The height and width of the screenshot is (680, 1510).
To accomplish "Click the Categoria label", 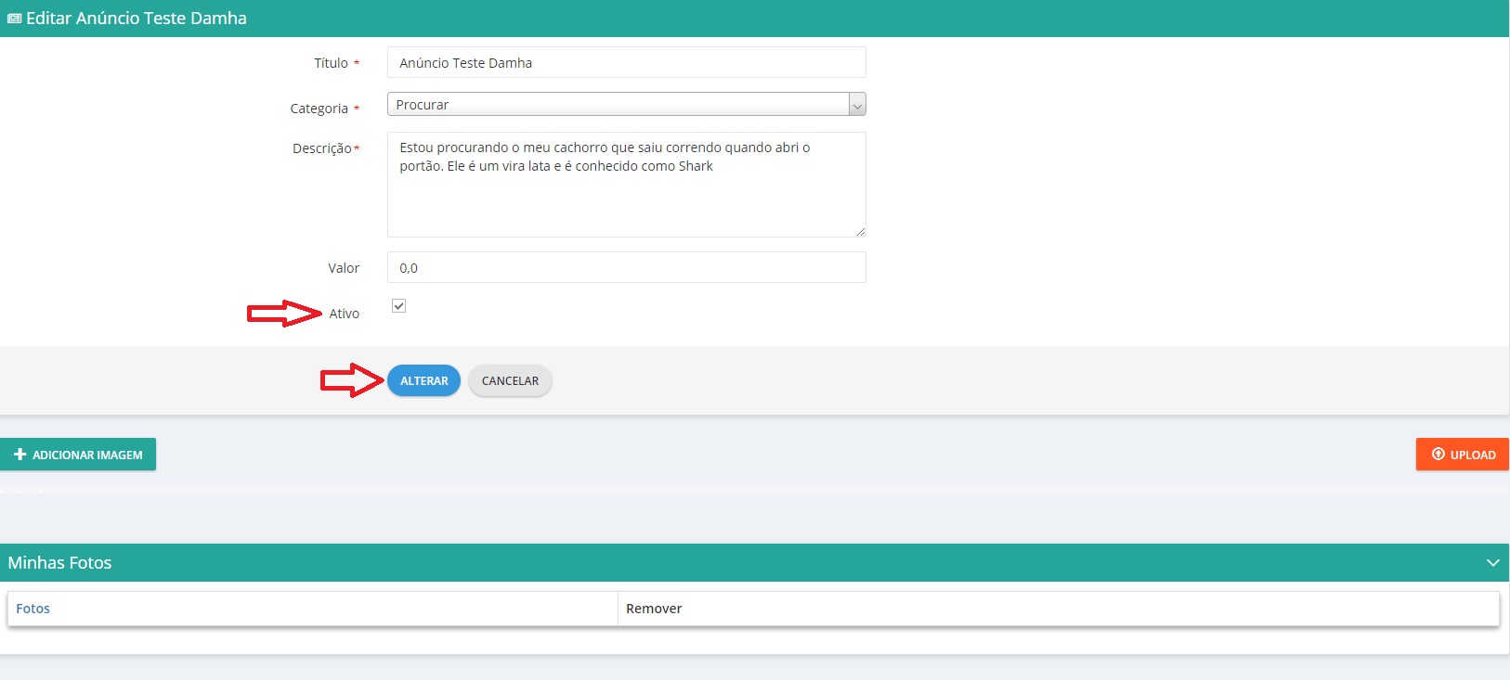I will coord(319,109).
